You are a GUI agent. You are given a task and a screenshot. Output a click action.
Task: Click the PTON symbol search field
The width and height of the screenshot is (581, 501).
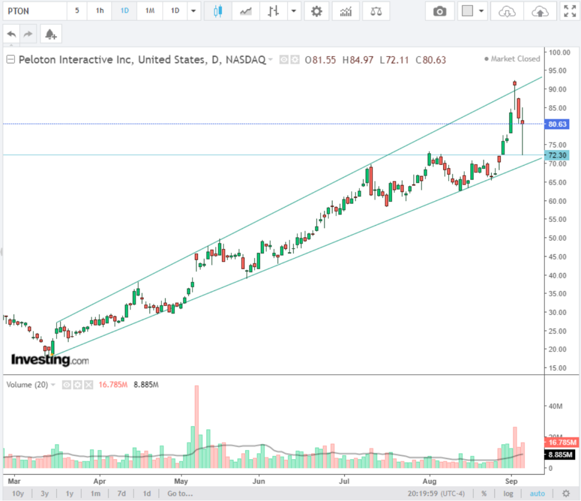[x=35, y=11]
